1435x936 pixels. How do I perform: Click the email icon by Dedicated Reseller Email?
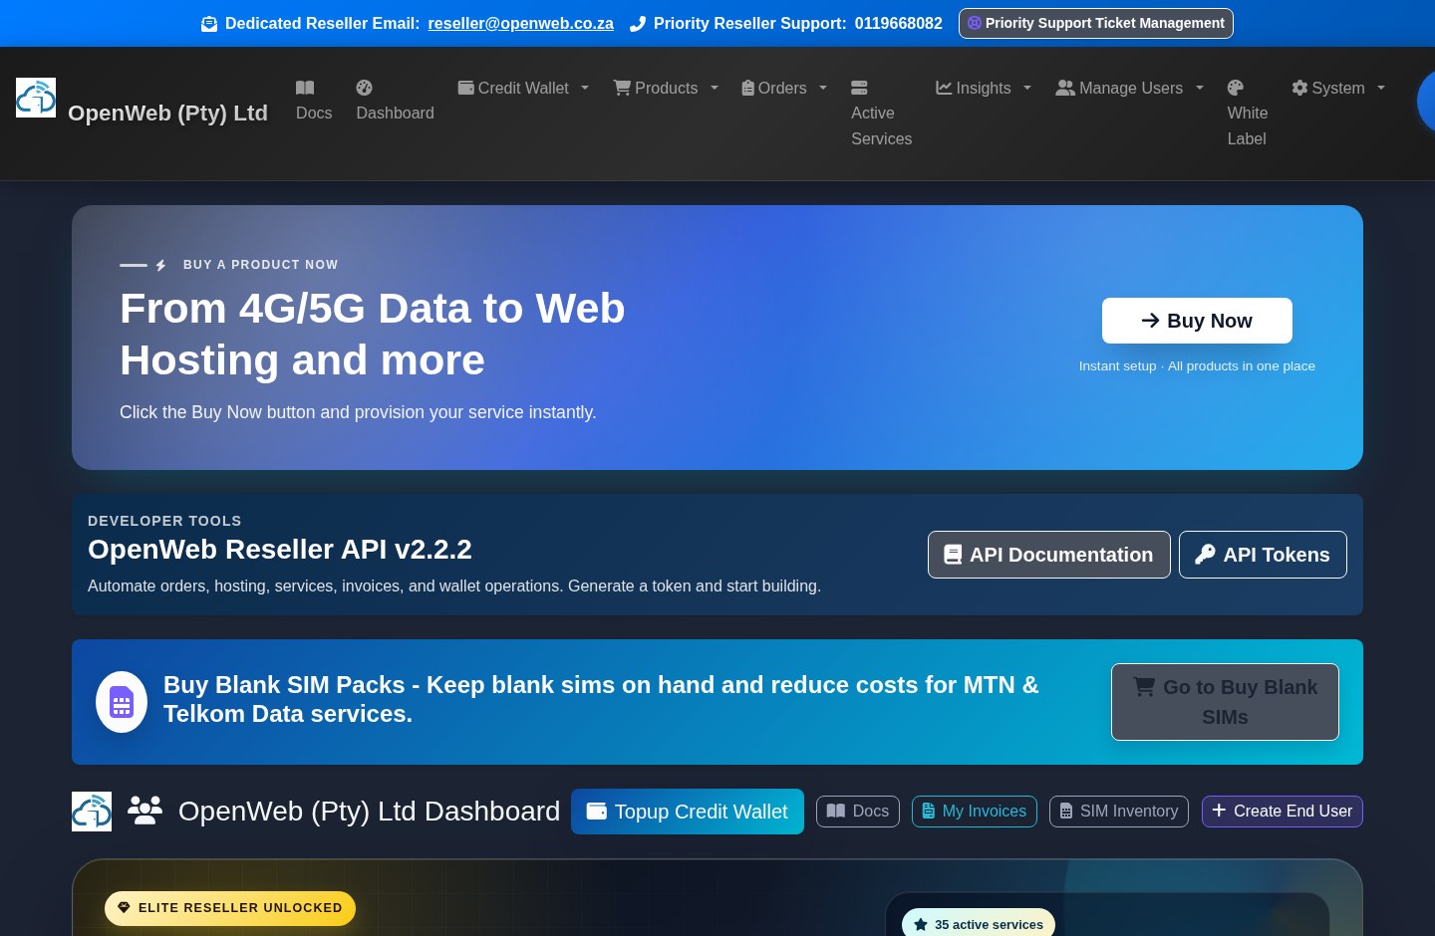click(209, 24)
